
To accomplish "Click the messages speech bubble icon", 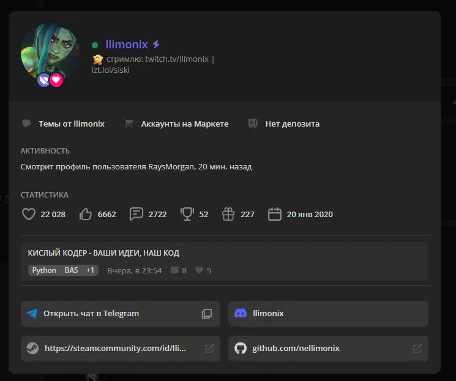I will tap(136, 214).
